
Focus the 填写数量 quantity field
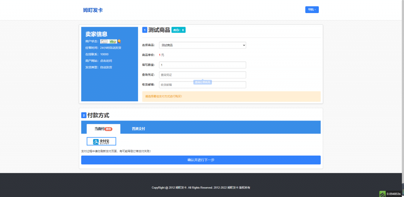coord(202,65)
